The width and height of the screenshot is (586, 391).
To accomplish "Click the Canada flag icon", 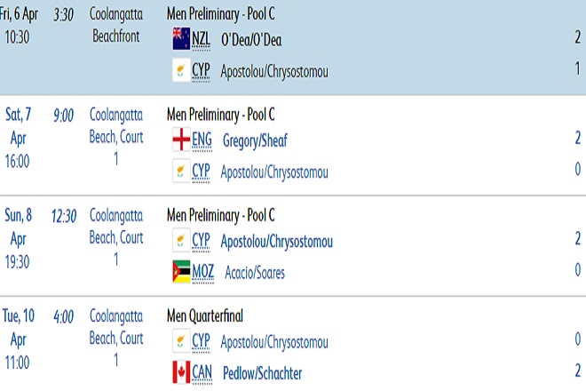I will [180, 372].
